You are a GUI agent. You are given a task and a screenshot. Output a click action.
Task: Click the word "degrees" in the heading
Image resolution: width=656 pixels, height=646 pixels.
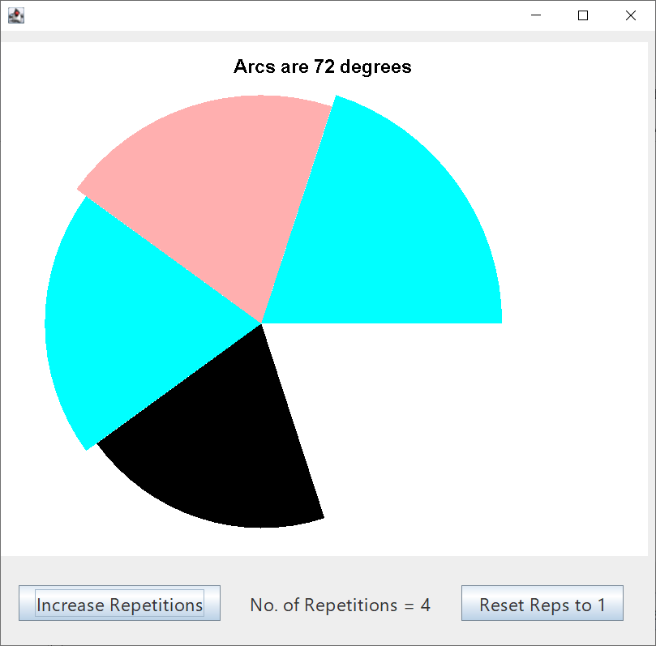pyautogui.click(x=375, y=66)
